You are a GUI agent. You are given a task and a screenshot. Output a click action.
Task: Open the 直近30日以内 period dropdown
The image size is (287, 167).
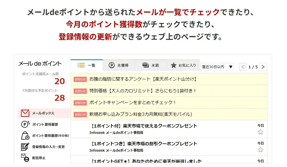217,67
